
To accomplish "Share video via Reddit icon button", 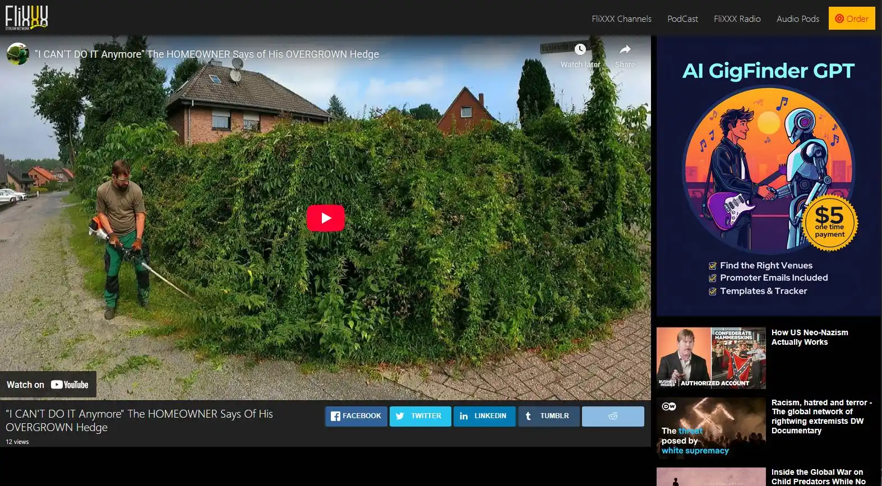I will pyautogui.click(x=612, y=416).
